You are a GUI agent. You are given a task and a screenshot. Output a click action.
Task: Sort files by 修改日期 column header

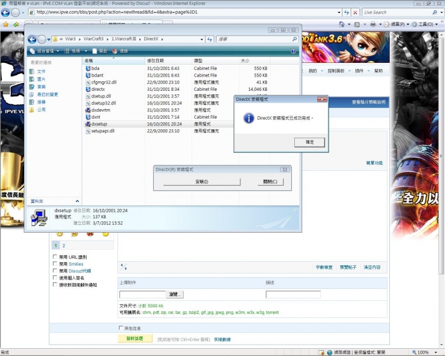[155, 61]
